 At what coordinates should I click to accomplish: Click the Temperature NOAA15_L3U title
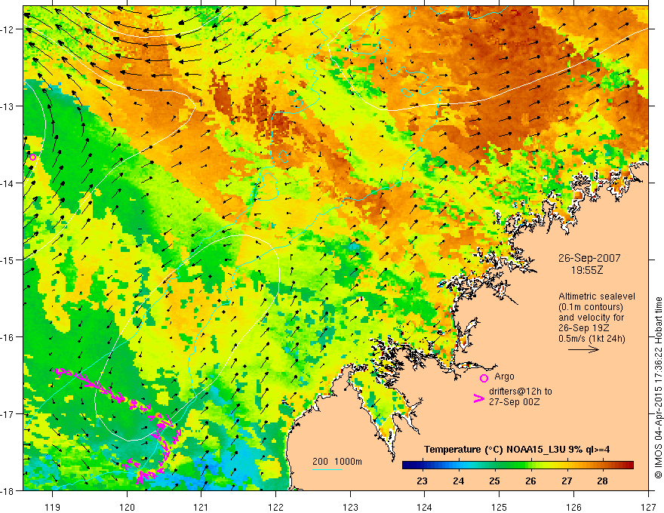(x=517, y=450)
